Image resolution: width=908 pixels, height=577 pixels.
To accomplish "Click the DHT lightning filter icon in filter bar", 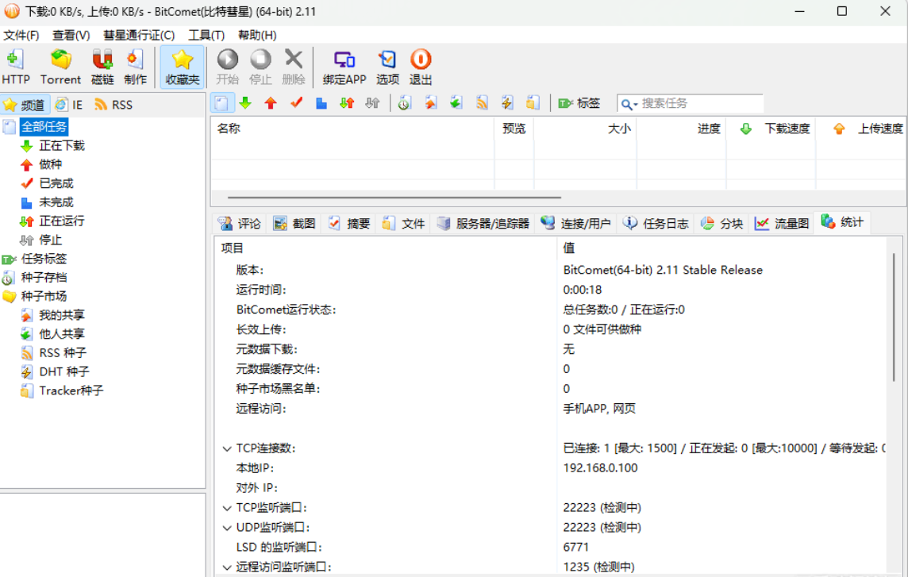I will coord(507,103).
